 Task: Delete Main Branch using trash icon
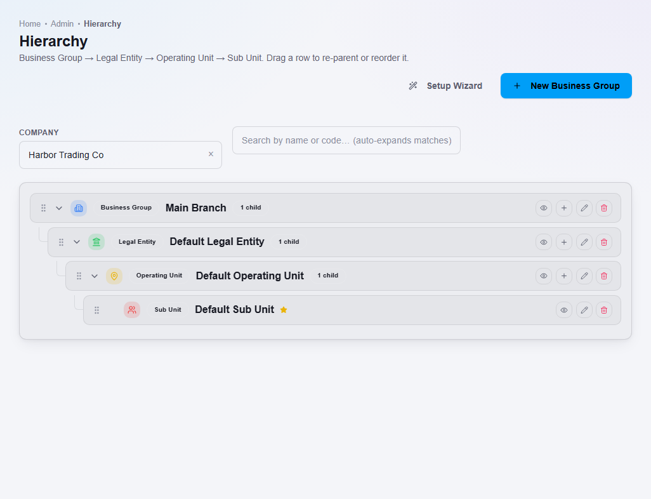pyautogui.click(x=604, y=208)
